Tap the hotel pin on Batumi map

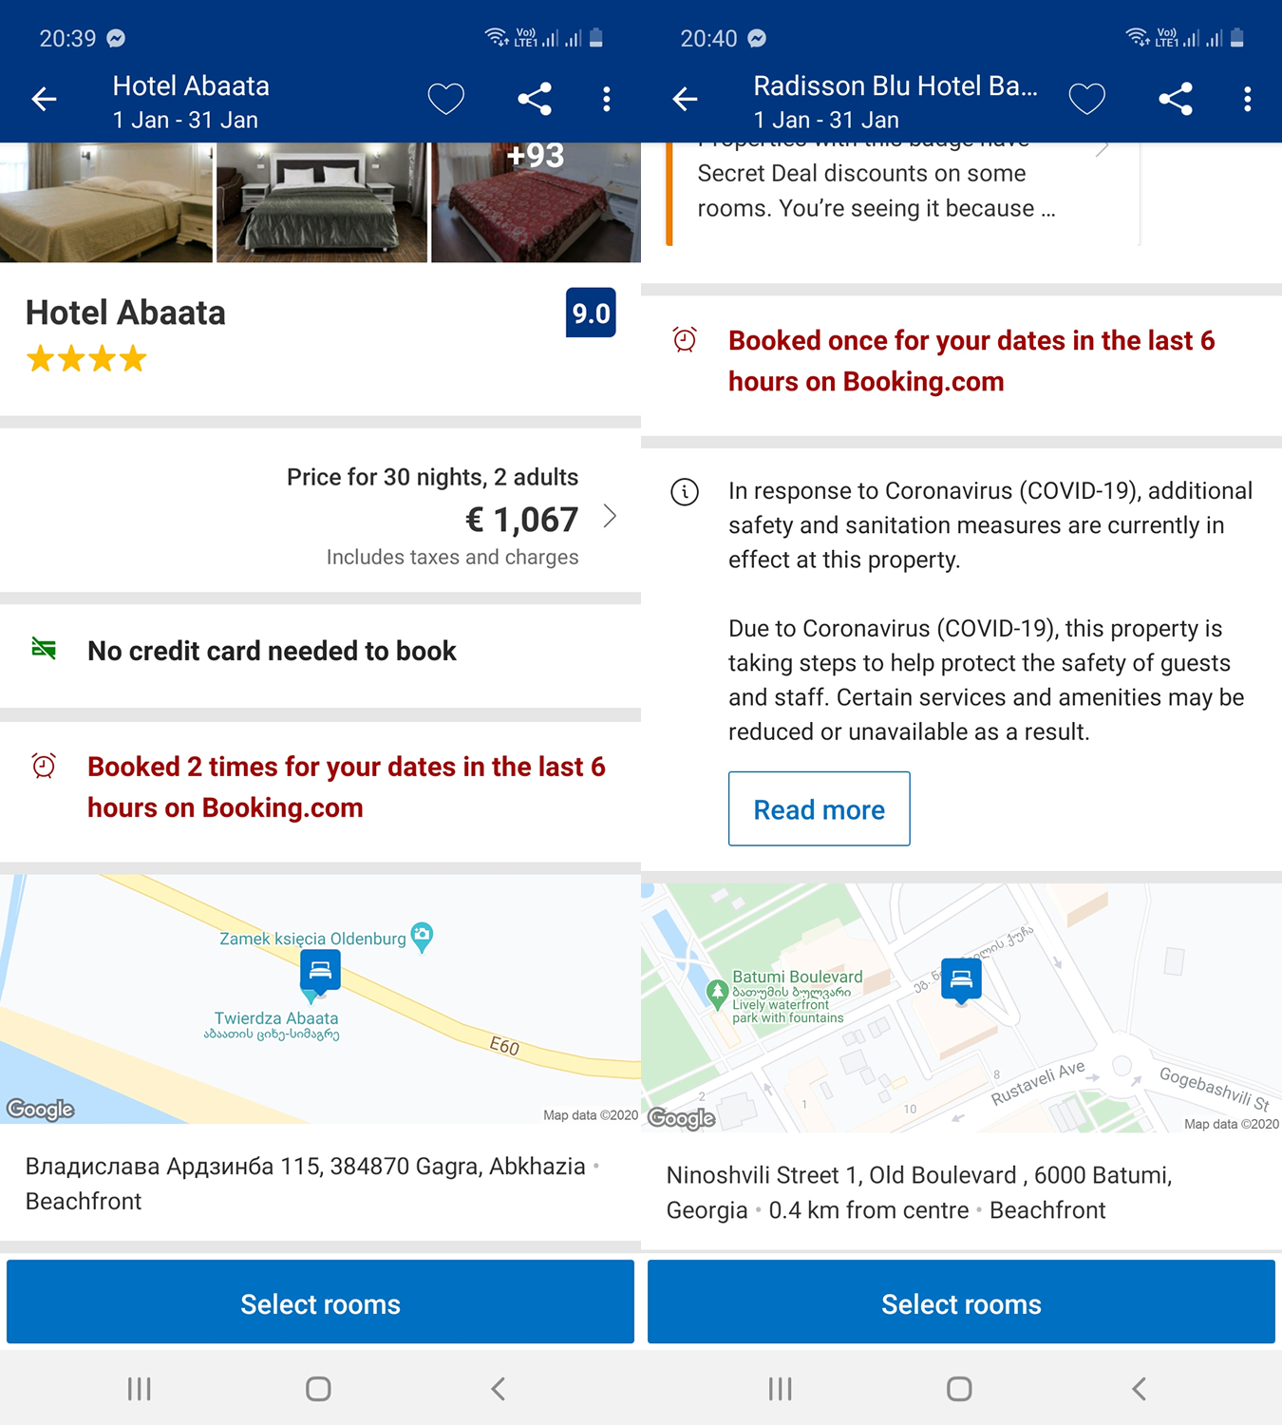pyautogui.click(x=961, y=978)
